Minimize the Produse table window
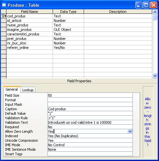This screenshot has height=161, width=159. click(x=139, y=5)
